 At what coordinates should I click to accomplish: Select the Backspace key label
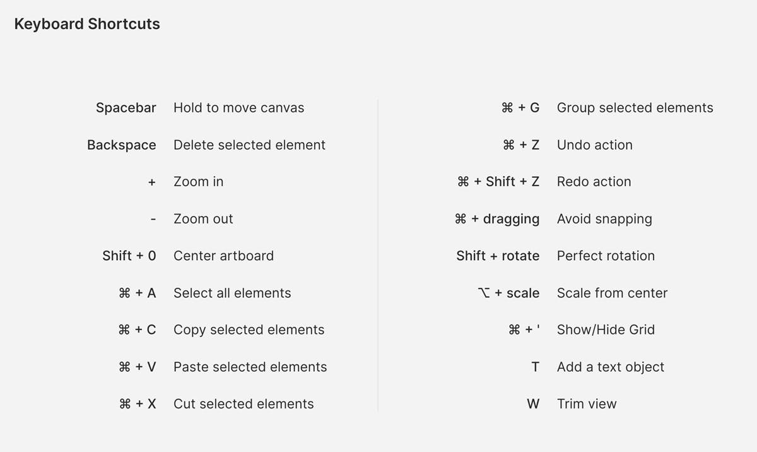(121, 145)
